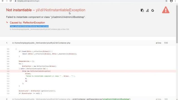Click the site lock icon in address bar
The image size is (178, 100).
16,1
